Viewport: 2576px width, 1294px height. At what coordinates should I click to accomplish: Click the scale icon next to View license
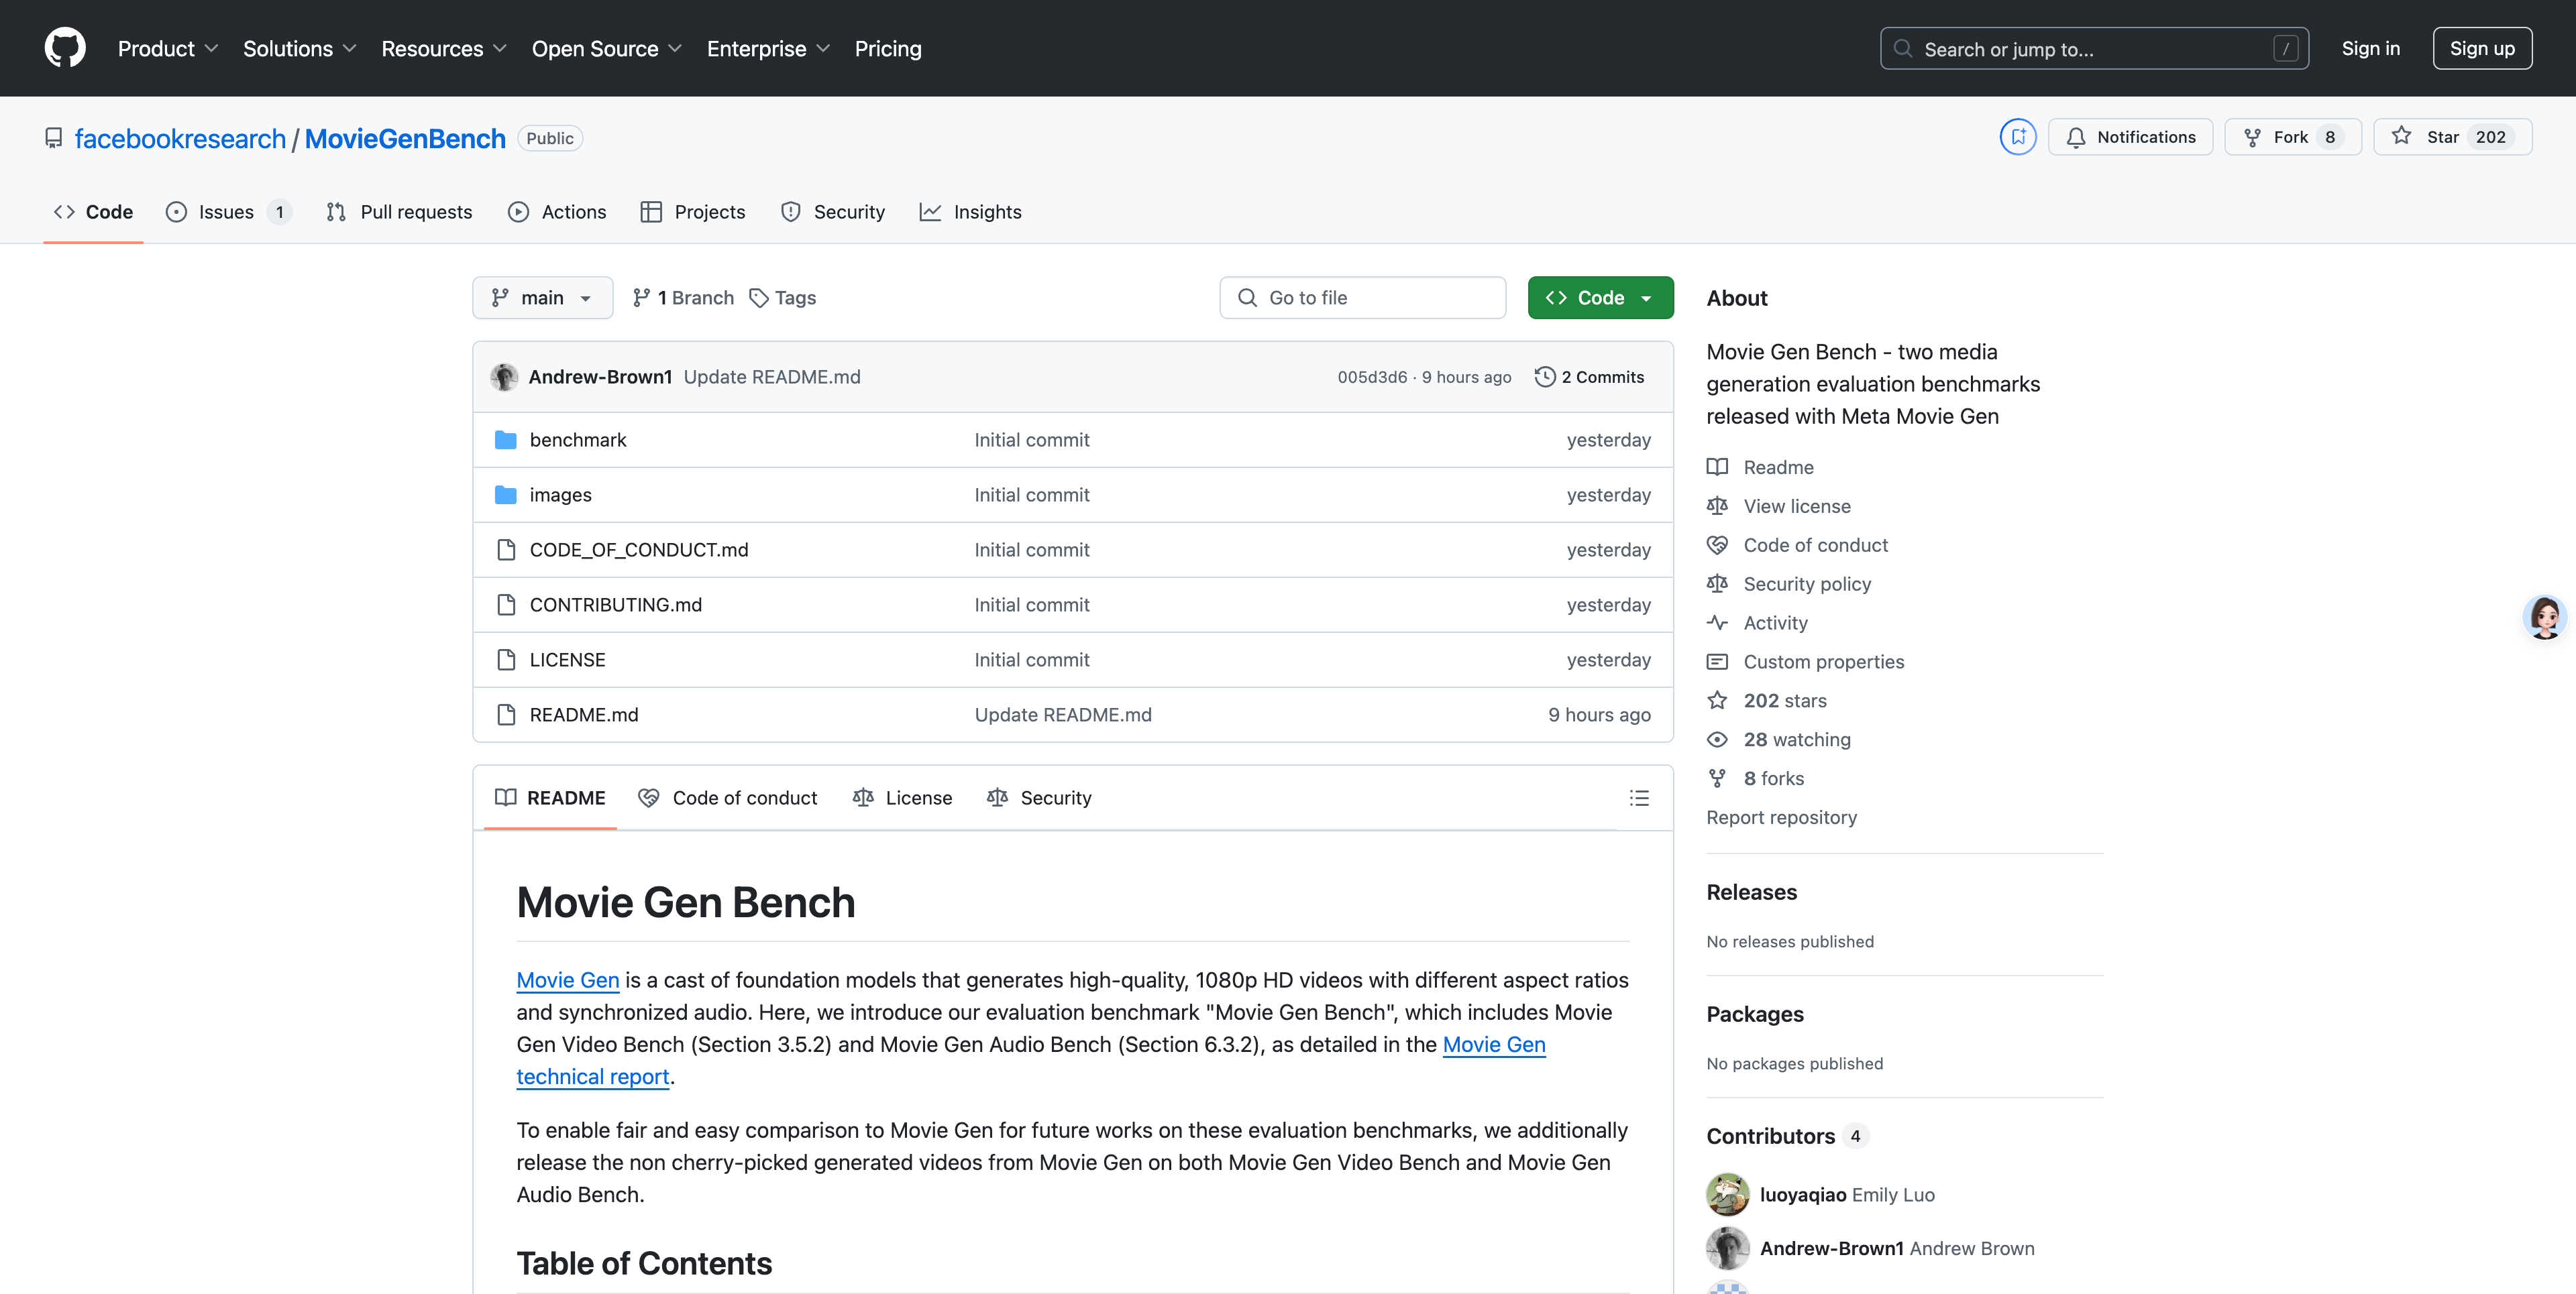click(x=1717, y=506)
